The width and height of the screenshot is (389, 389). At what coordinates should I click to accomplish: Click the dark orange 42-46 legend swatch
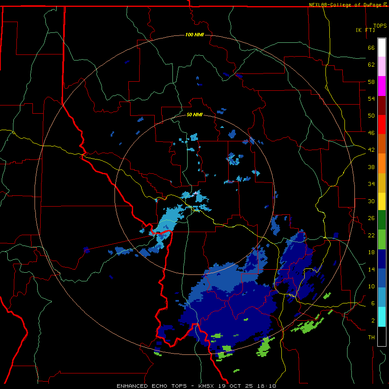tap(382, 143)
